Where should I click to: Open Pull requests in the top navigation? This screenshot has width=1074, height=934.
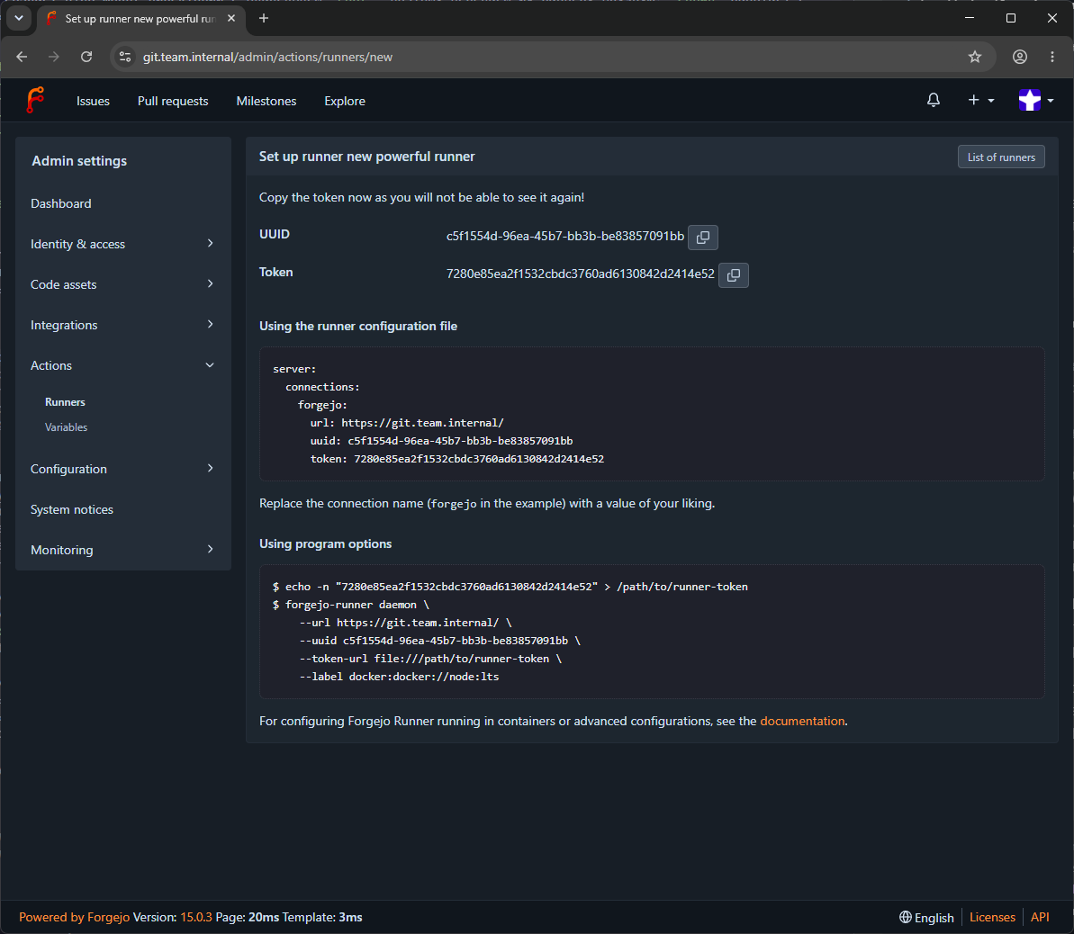pyautogui.click(x=173, y=101)
